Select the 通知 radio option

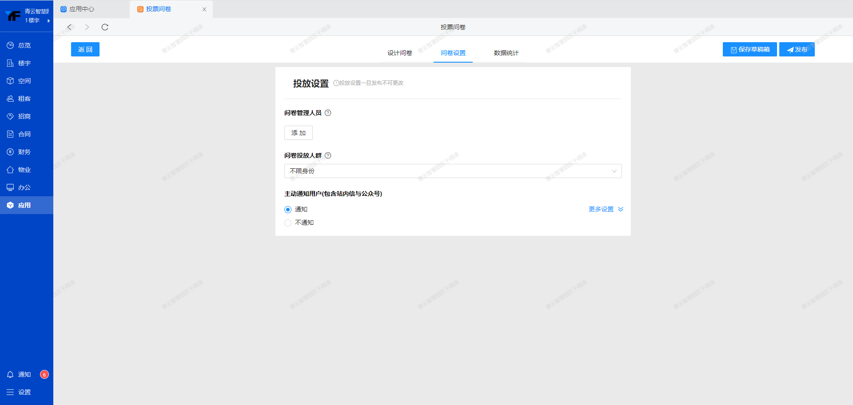[288, 210]
